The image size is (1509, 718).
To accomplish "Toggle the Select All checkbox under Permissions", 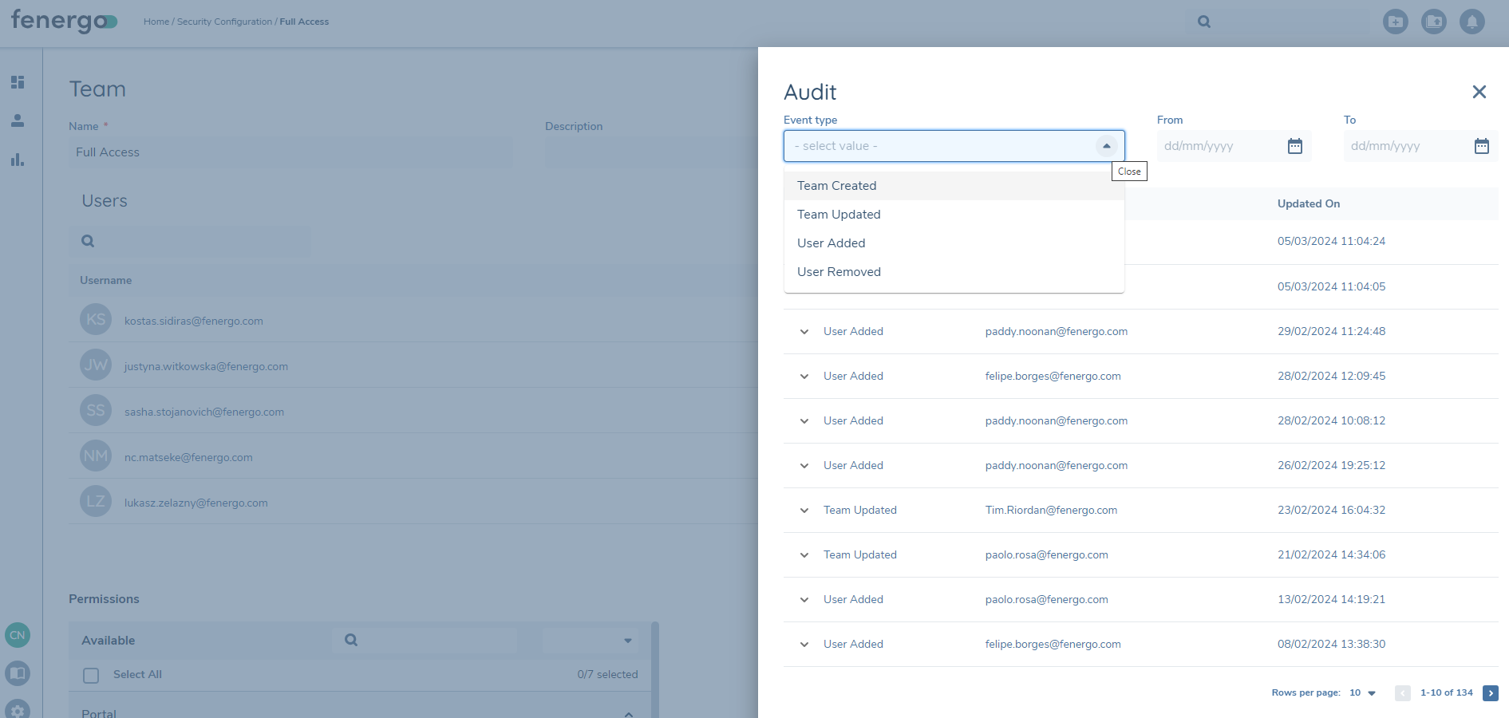I will 91,674.
